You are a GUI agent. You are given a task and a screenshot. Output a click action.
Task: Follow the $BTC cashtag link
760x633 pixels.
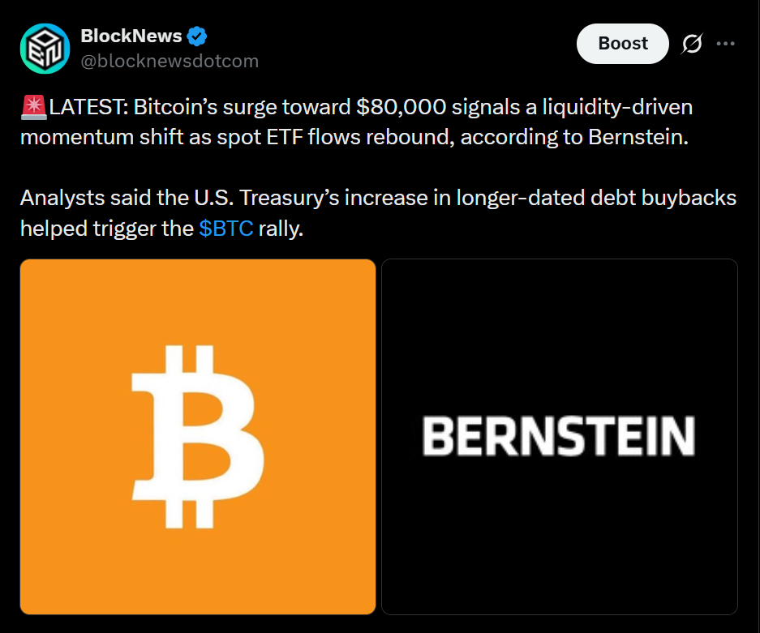click(225, 228)
